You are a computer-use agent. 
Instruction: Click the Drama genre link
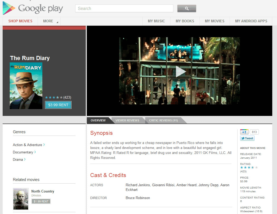pyautogui.click(x=19, y=159)
